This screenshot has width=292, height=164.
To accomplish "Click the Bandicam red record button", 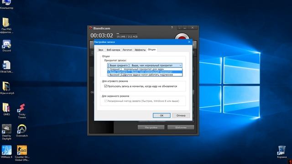I will [182, 36].
